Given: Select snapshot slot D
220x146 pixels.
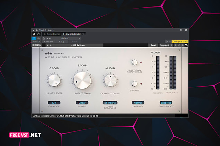Looking at the screenshot, I should coord(183,45).
